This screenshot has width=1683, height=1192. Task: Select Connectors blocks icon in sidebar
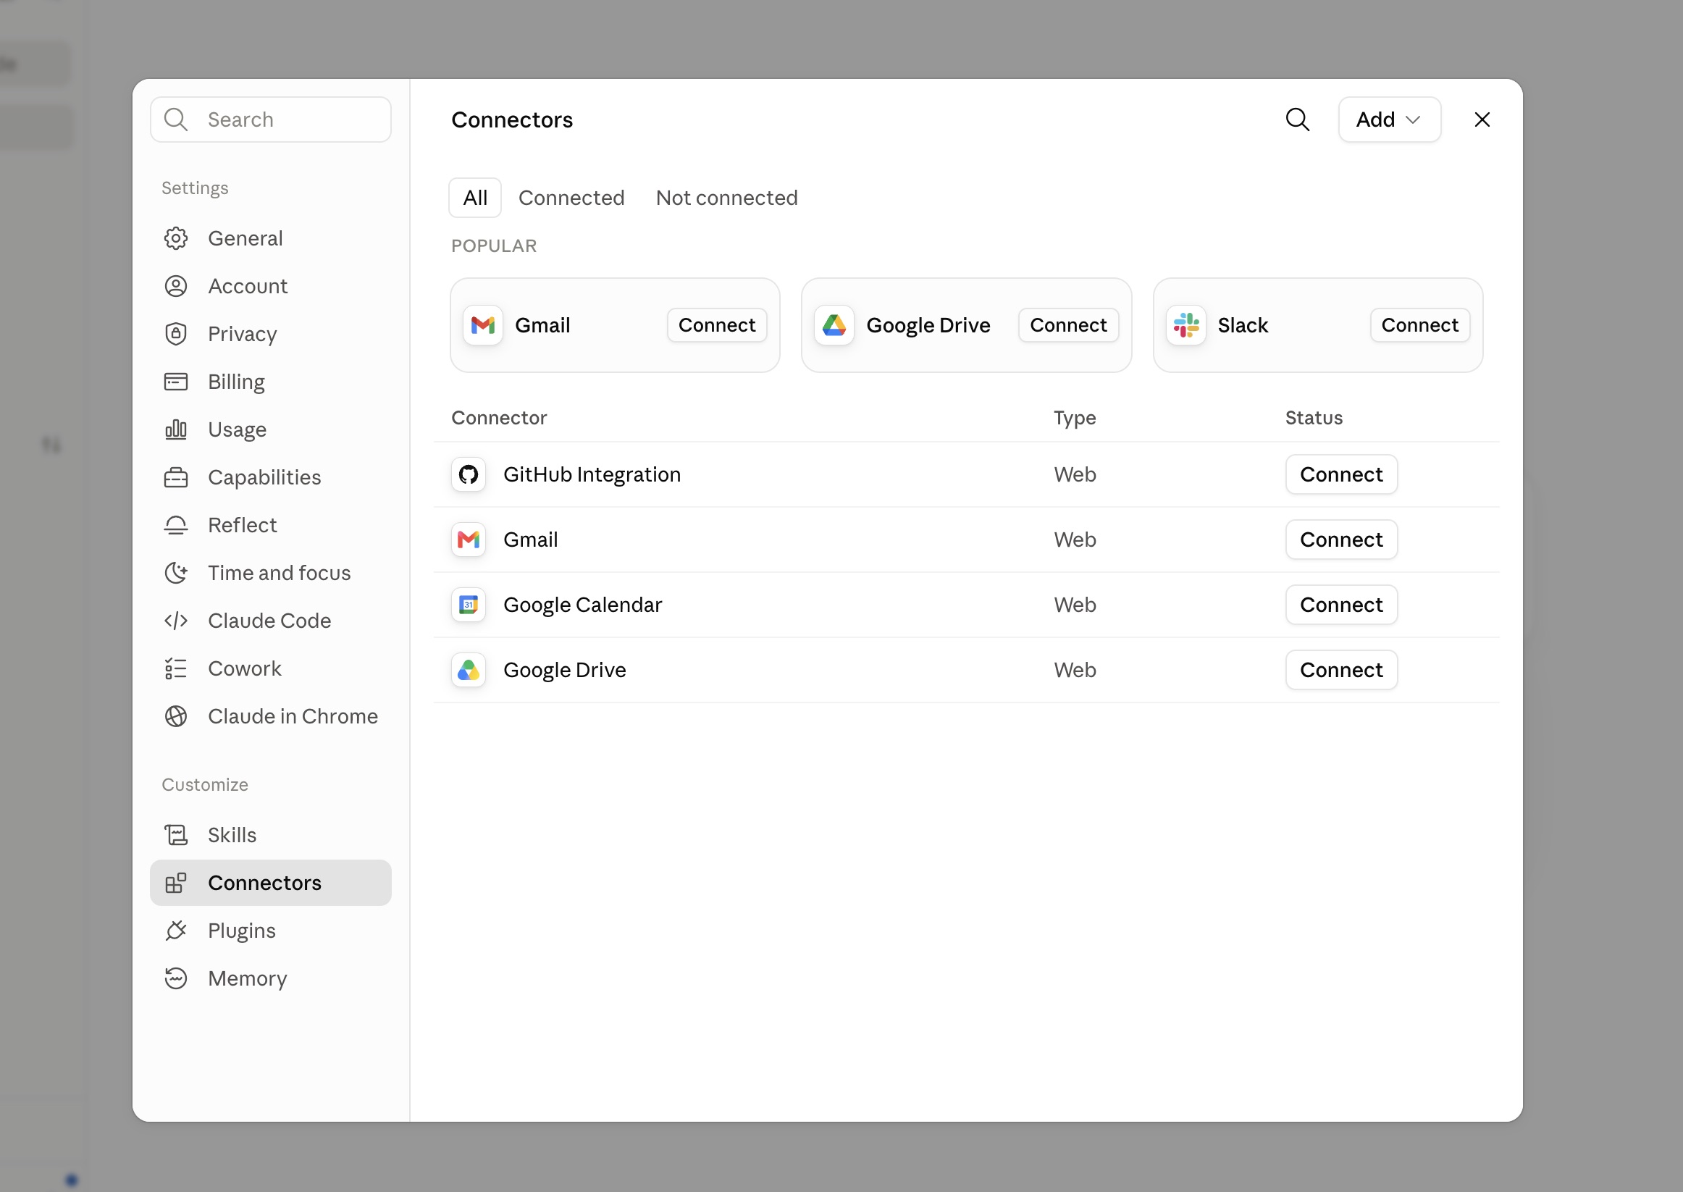[176, 883]
